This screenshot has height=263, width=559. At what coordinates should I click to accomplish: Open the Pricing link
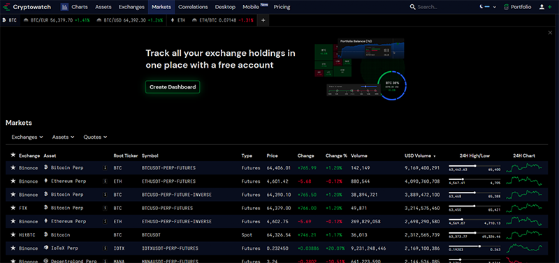(282, 7)
